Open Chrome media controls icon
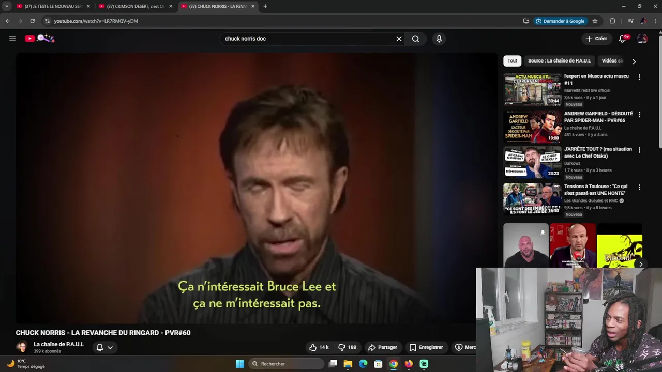662x372 pixels. point(630,21)
